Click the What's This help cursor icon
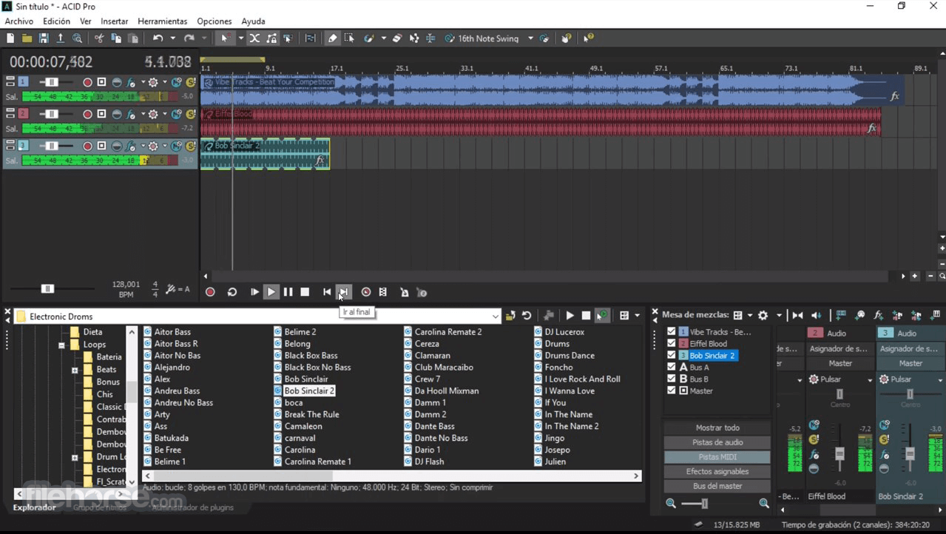This screenshot has height=534, width=946. pos(589,38)
